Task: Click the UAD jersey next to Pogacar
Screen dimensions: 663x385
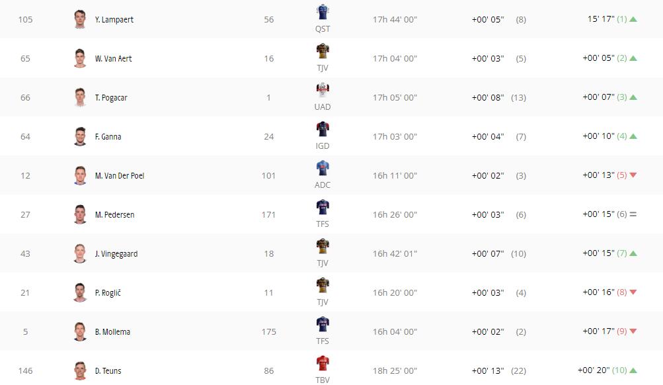Action: click(323, 90)
